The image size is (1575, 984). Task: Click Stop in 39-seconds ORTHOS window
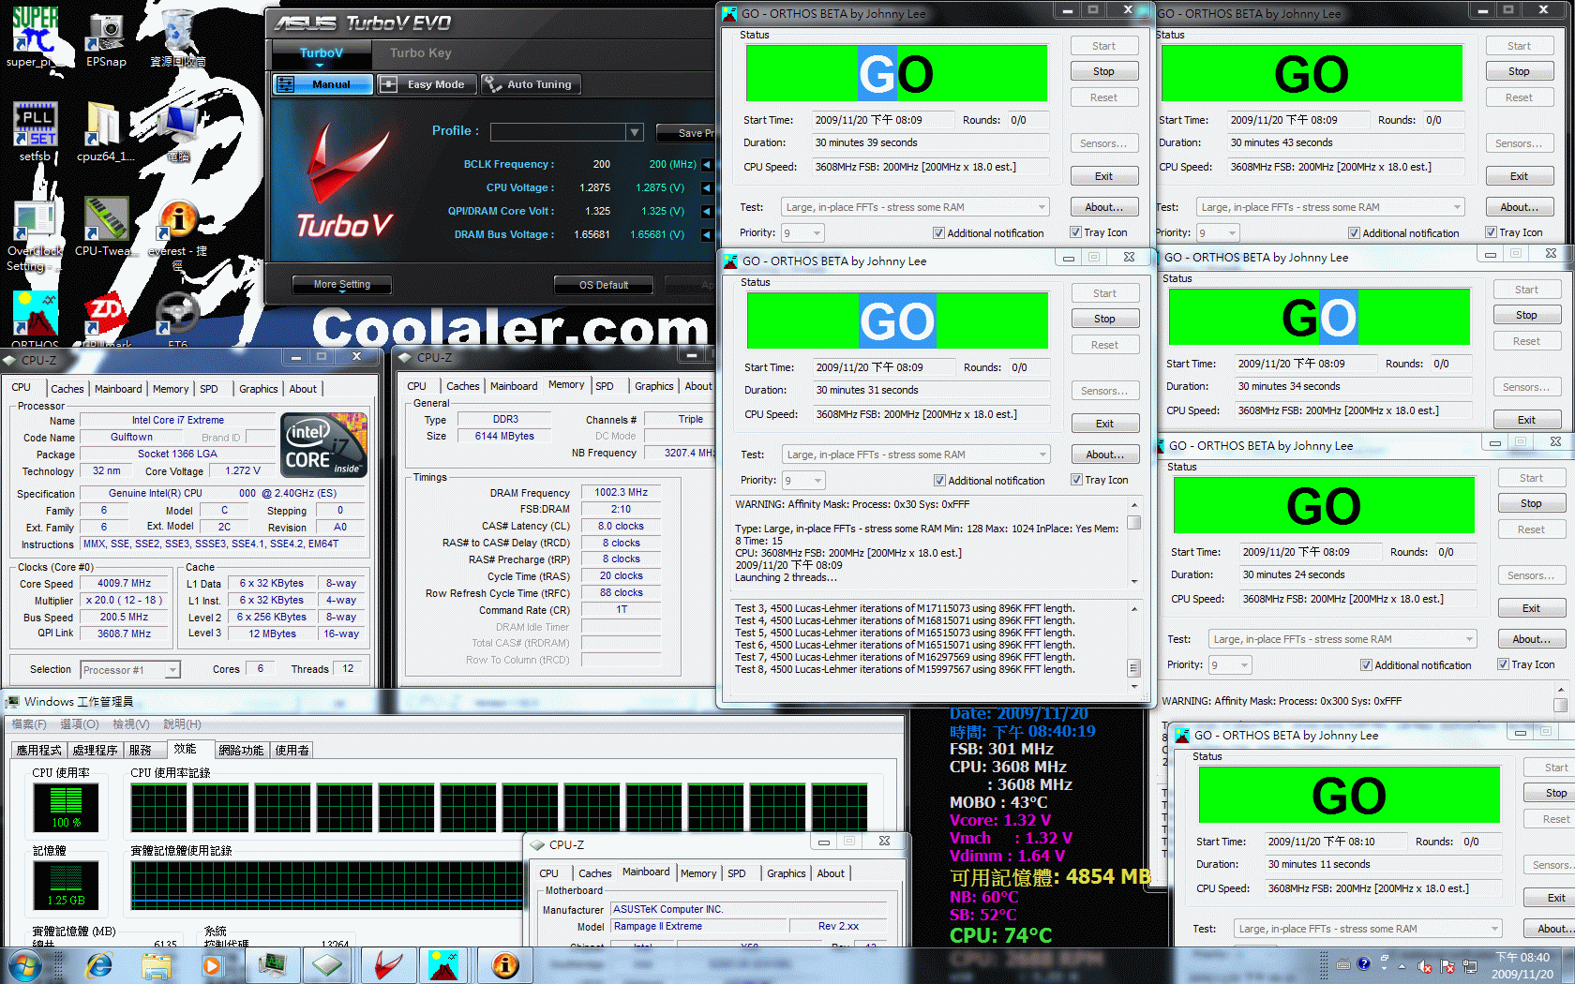pos(1103,71)
